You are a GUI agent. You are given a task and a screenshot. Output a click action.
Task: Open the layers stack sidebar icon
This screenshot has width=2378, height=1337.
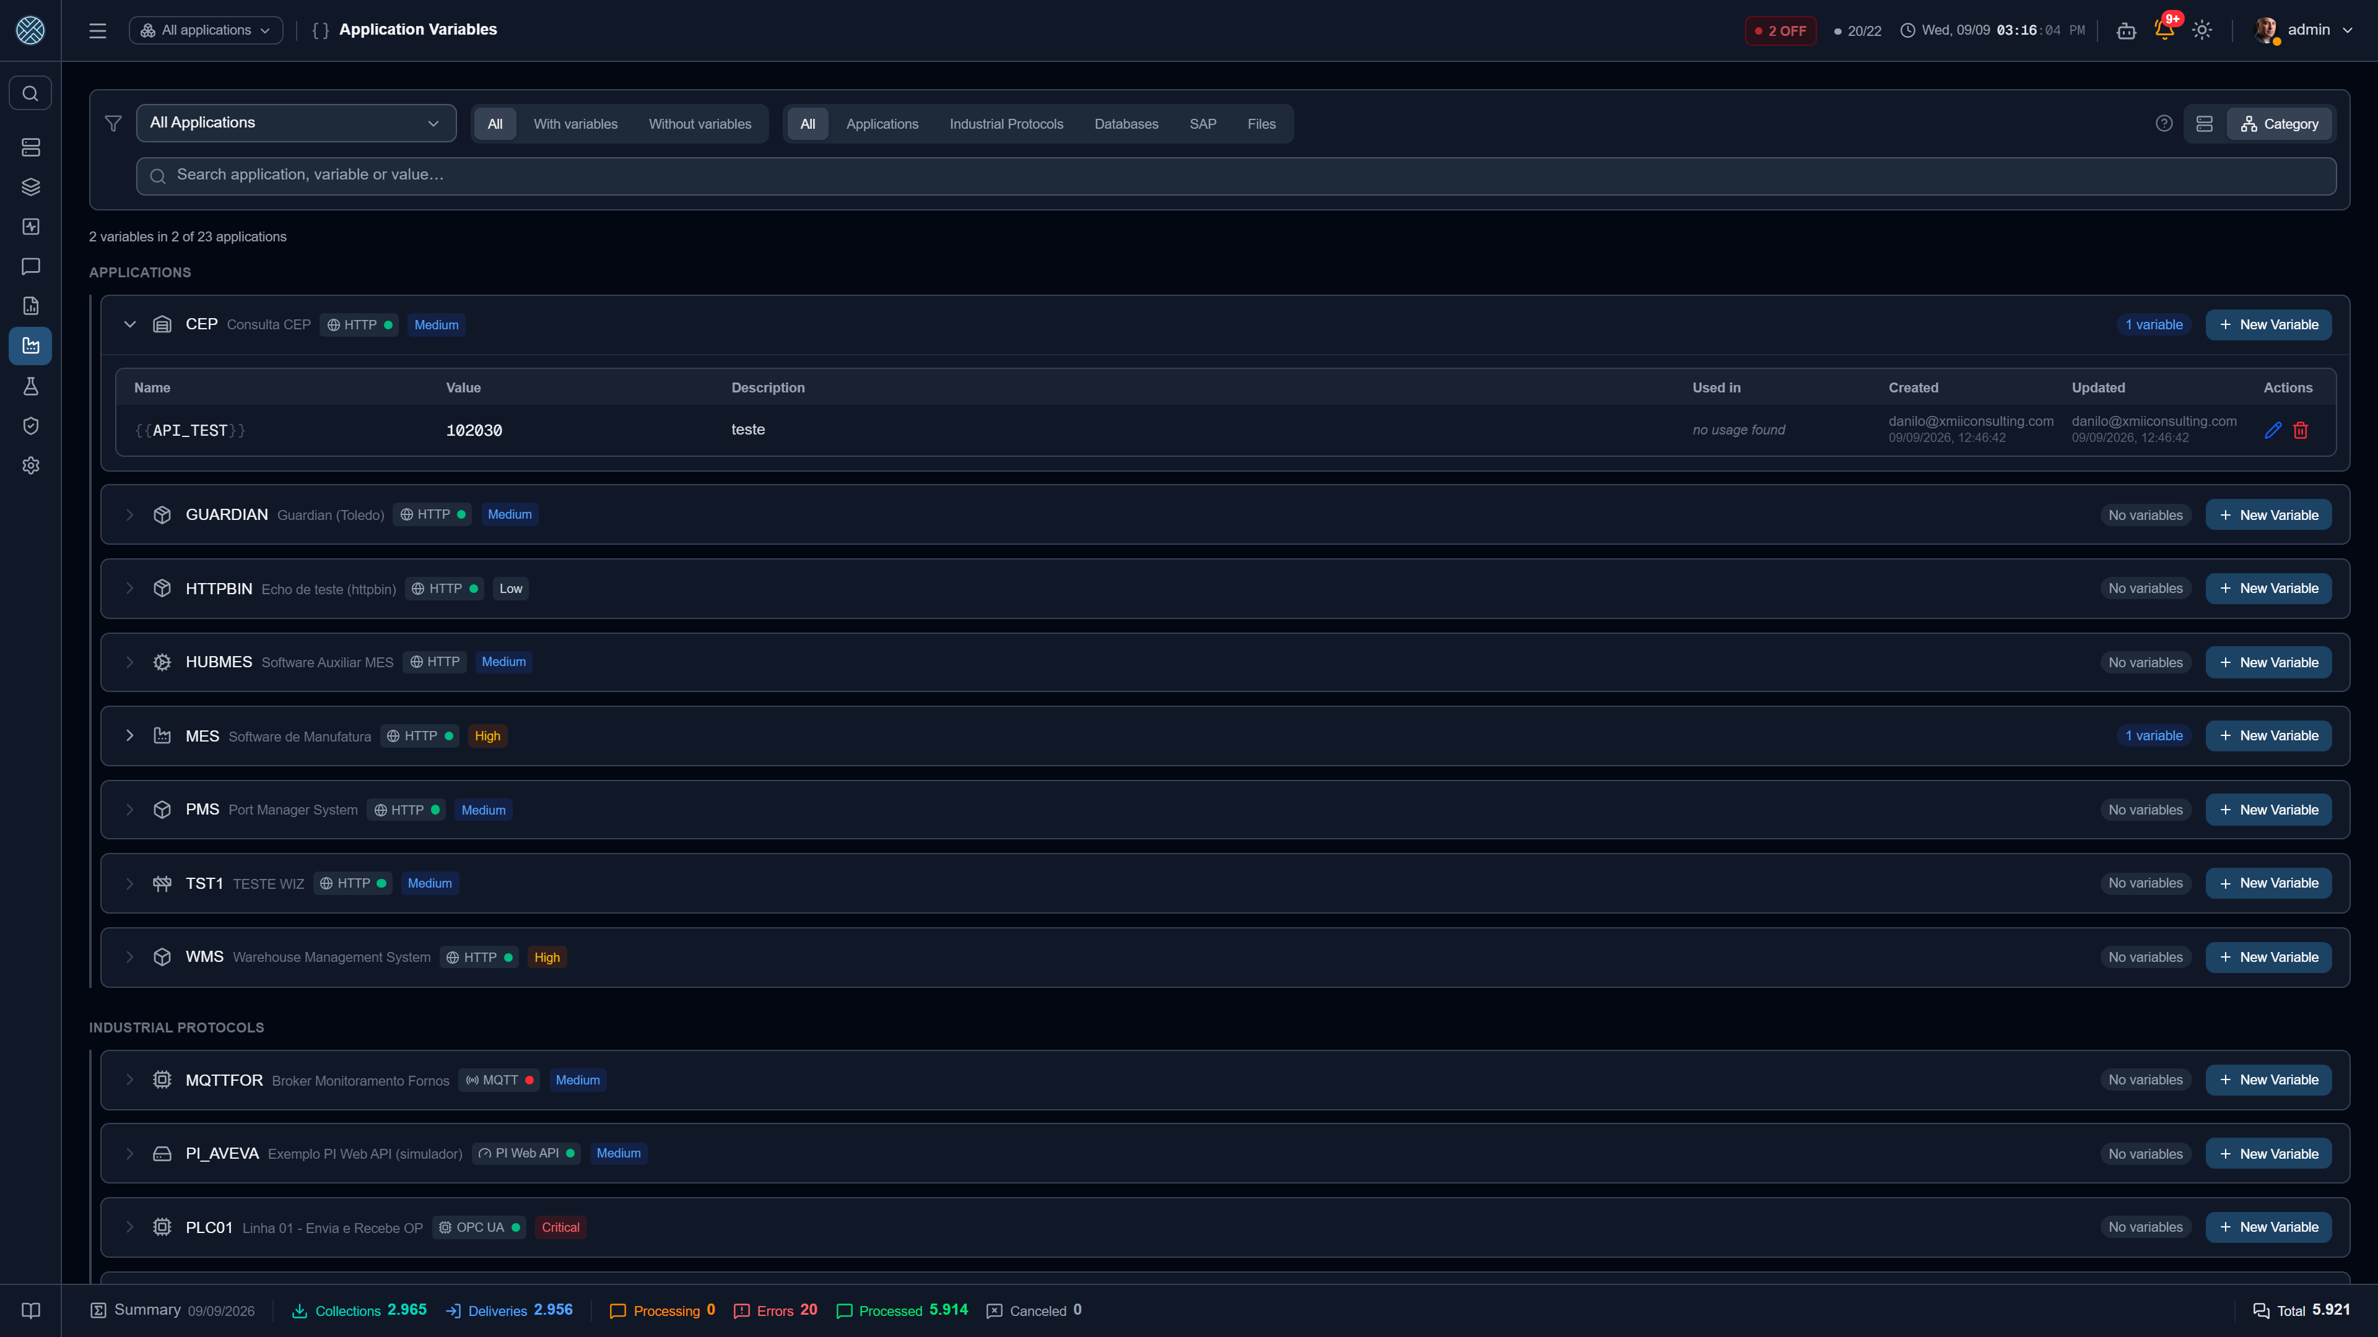click(30, 186)
